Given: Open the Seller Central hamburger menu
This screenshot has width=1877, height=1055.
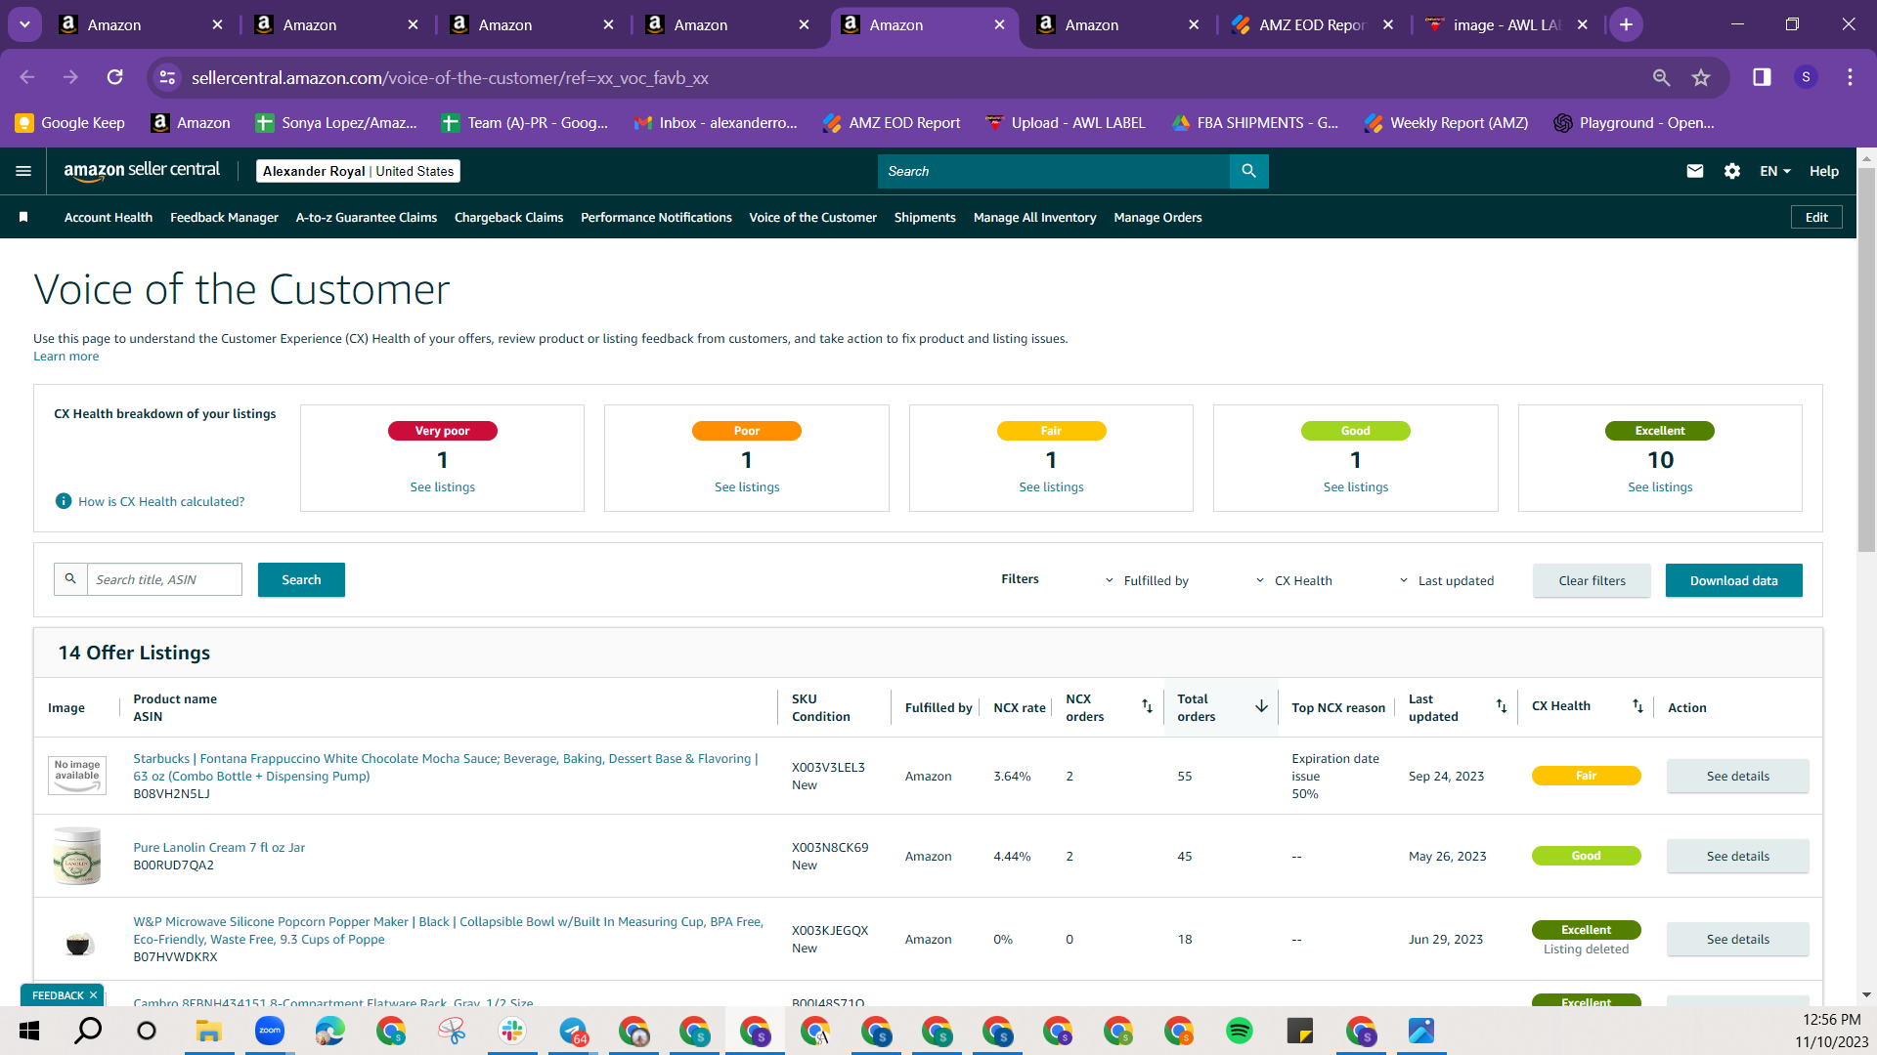Looking at the screenshot, I should [23, 171].
